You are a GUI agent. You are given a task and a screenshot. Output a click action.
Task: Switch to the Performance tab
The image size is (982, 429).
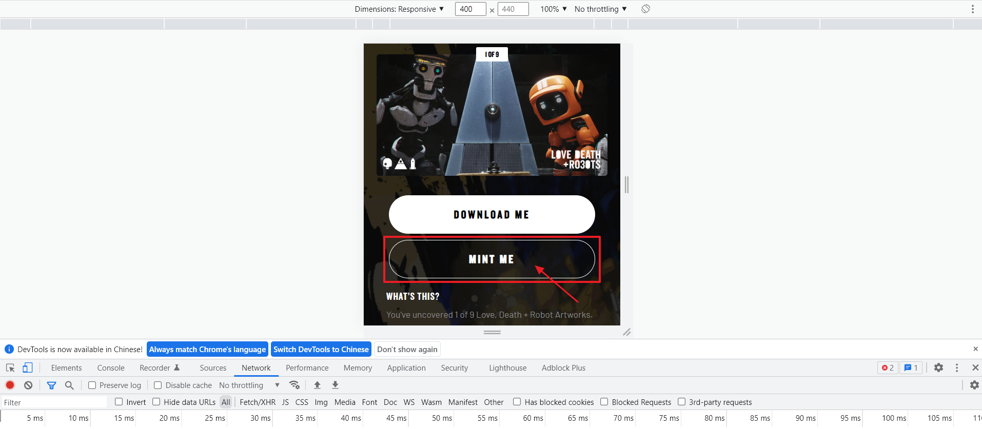(x=307, y=367)
